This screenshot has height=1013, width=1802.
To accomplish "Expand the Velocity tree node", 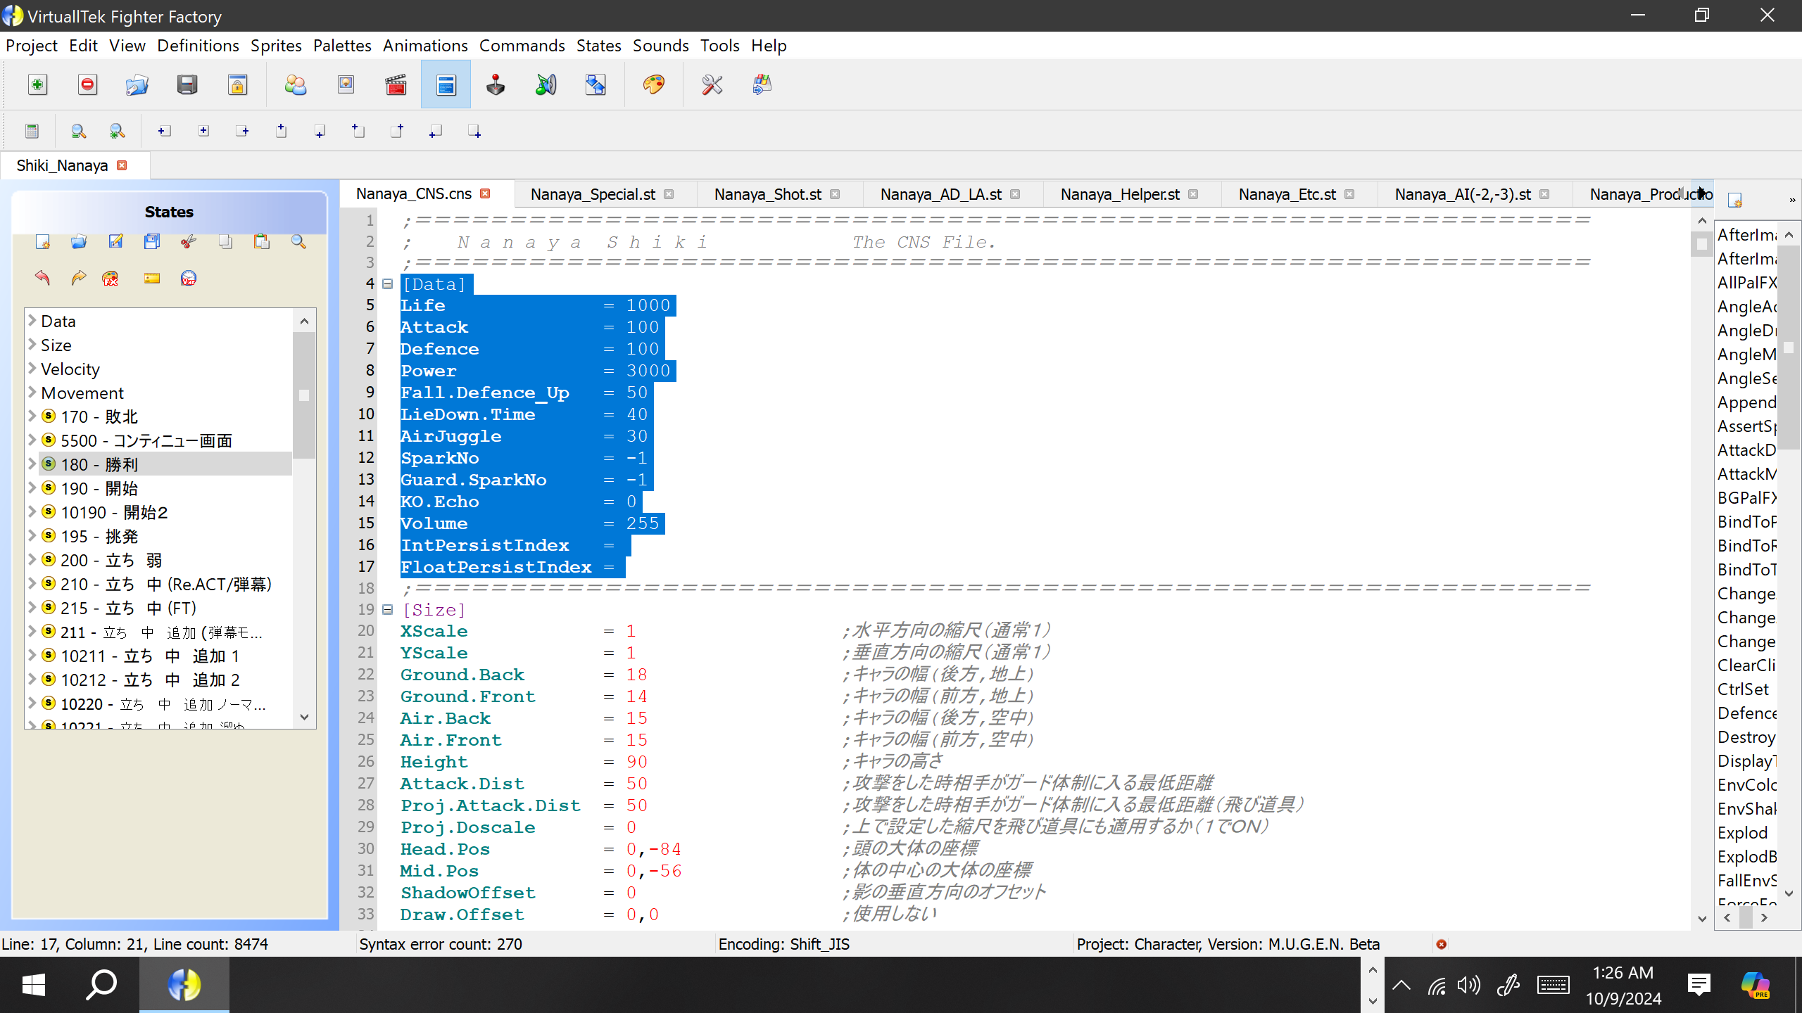I will [x=32, y=369].
